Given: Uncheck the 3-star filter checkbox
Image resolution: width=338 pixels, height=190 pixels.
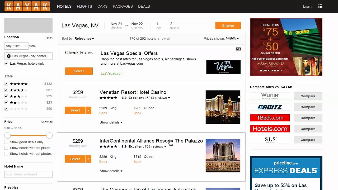Looking at the screenshot, I should [6, 96].
